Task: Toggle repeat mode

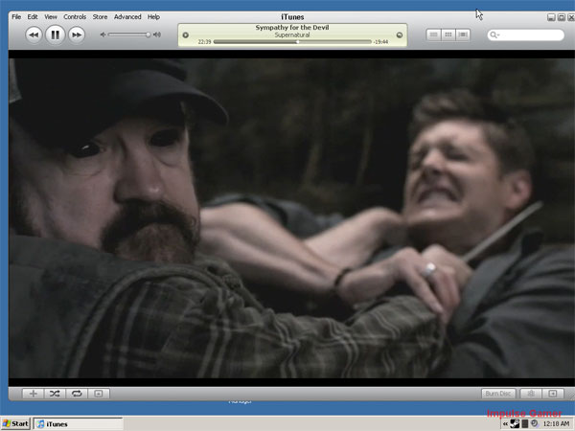Action: [77, 394]
